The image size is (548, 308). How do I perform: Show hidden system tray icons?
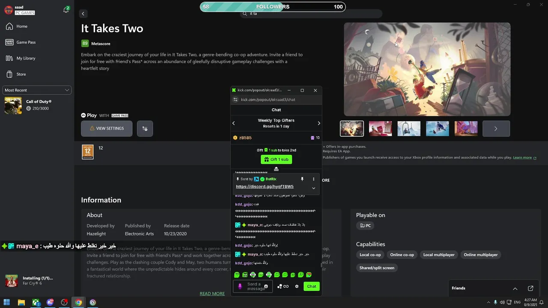pos(488,302)
